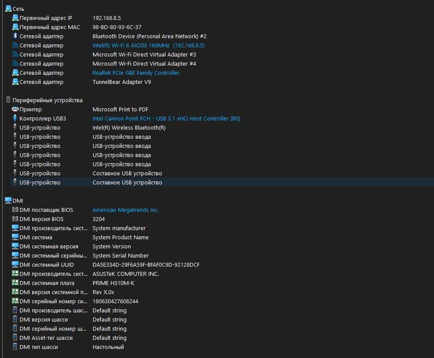Screen dimensions: 434x358
Task: Click chip icon beside DMI версия BIOS
Action: click(15, 219)
